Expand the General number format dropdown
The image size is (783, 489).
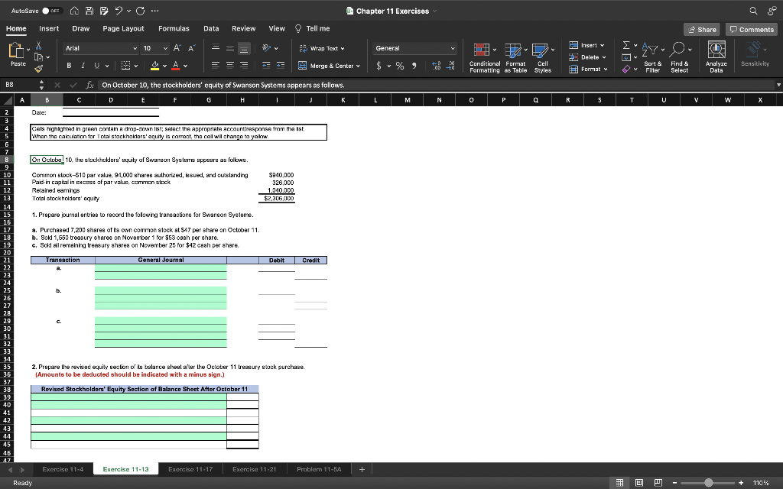[452, 48]
